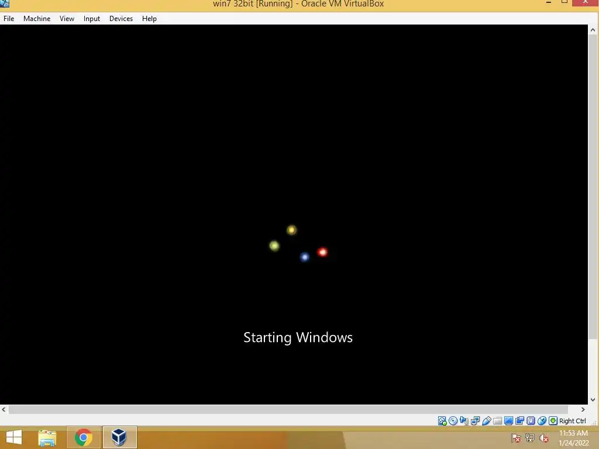Click the CPU virtualization features indicator
The height and width of the screenshot is (449, 599).
531,421
